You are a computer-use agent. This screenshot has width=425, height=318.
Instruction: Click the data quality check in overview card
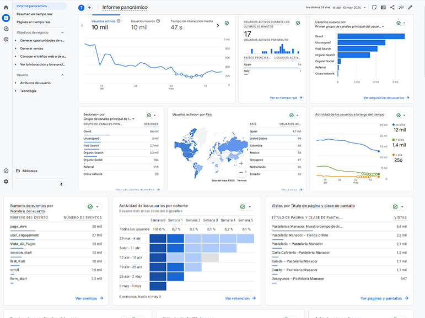(227, 23)
